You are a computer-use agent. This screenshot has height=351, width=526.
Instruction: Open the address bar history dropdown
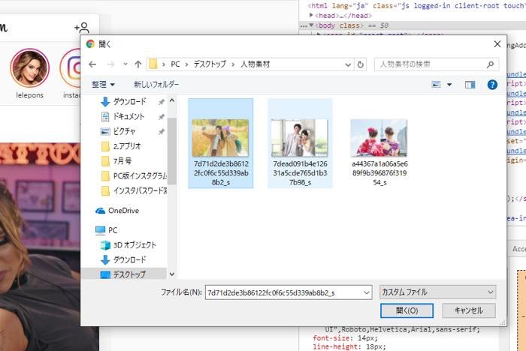(x=348, y=64)
